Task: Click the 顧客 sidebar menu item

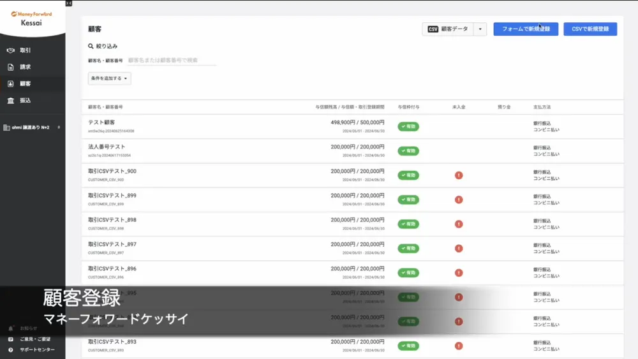Action: pyautogui.click(x=25, y=84)
